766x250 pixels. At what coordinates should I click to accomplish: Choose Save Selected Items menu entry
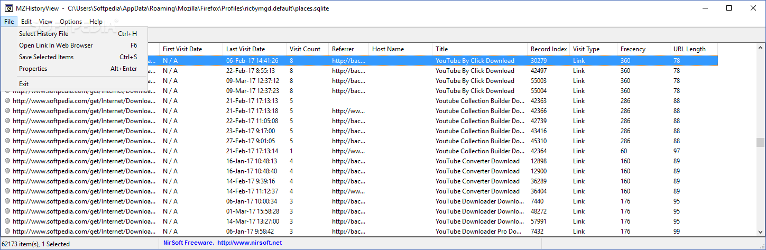(75, 57)
